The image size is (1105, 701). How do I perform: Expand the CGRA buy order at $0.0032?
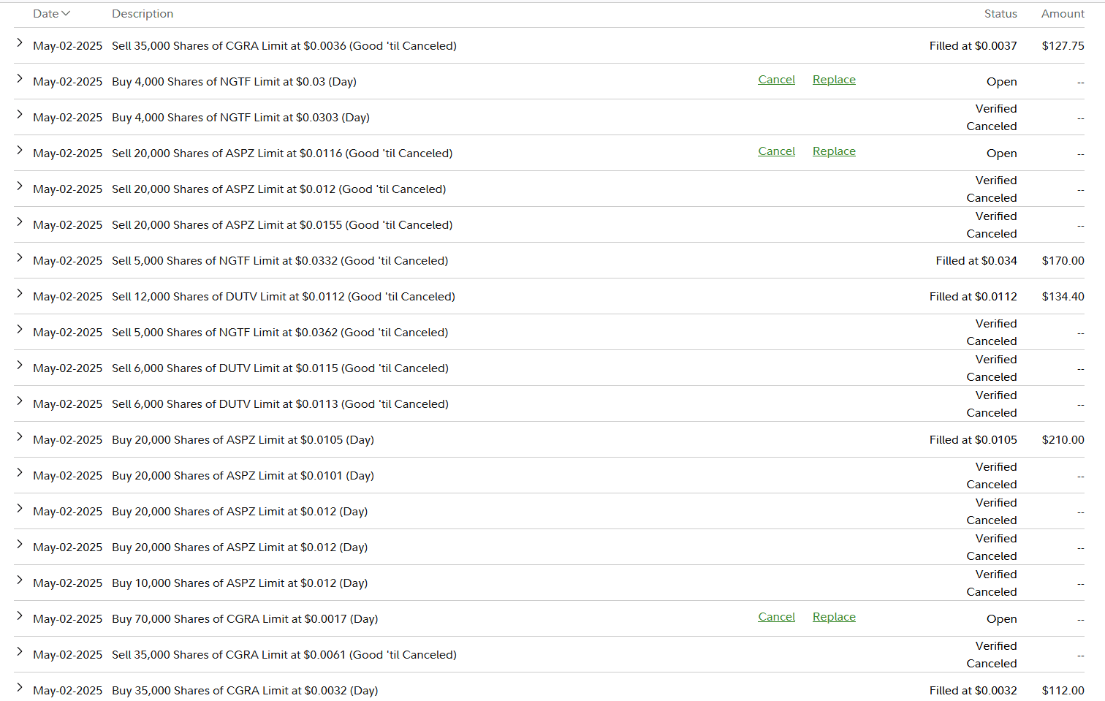click(x=20, y=689)
